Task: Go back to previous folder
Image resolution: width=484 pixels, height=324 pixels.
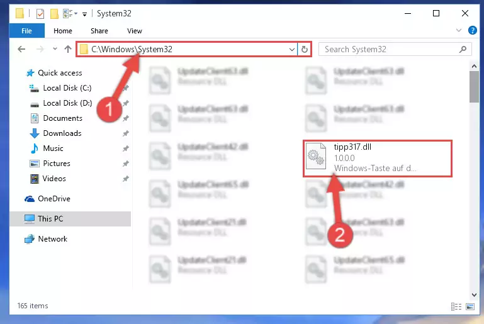Action: click(x=21, y=49)
